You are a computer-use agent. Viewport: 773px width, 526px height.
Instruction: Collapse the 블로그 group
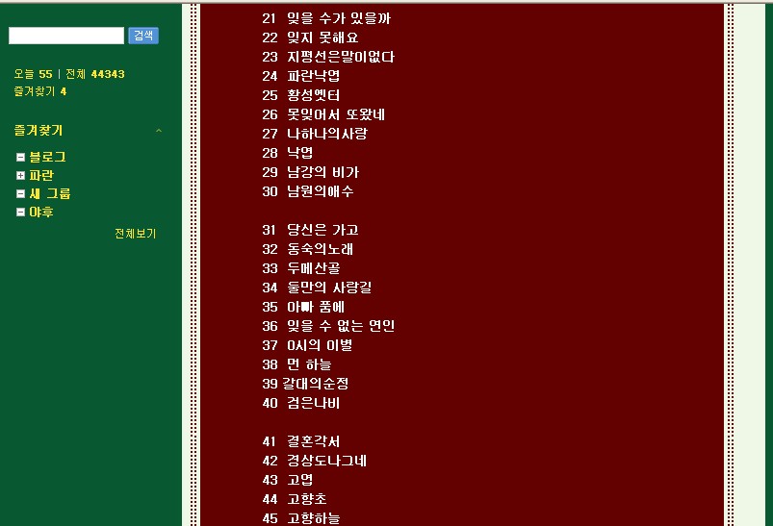click(x=20, y=157)
